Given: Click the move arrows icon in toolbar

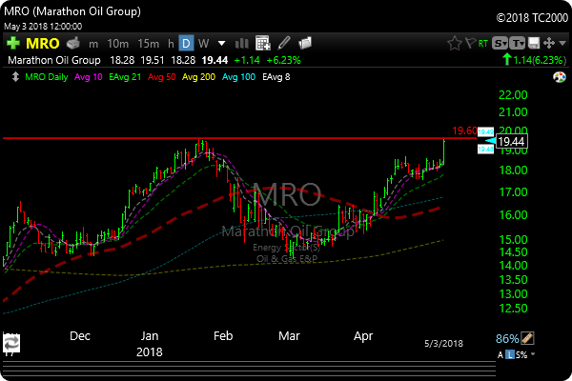Looking at the screenshot, I should click(547, 43).
